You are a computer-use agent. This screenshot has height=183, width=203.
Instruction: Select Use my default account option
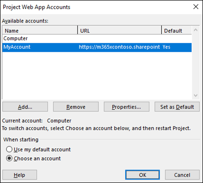coord(38,150)
